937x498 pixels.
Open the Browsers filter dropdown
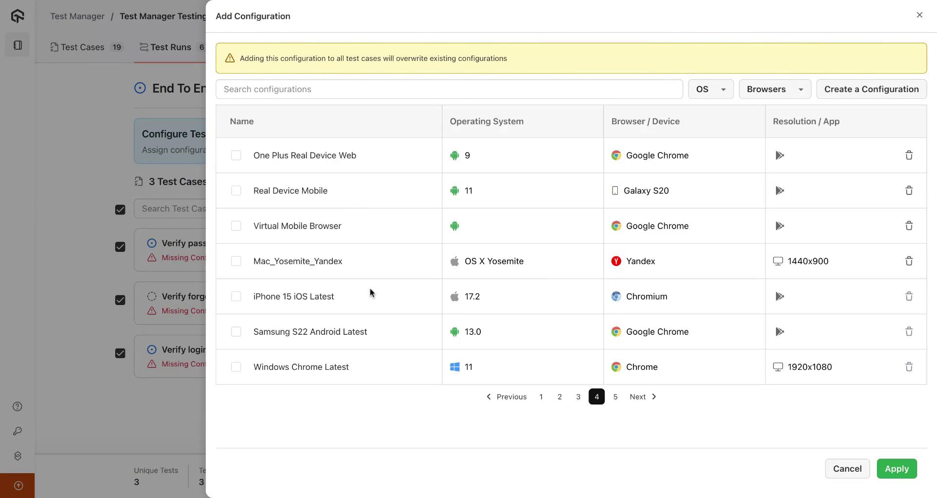tap(774, 89)
